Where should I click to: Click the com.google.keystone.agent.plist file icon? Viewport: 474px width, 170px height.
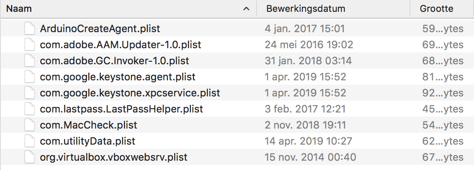tap(29, 77)
